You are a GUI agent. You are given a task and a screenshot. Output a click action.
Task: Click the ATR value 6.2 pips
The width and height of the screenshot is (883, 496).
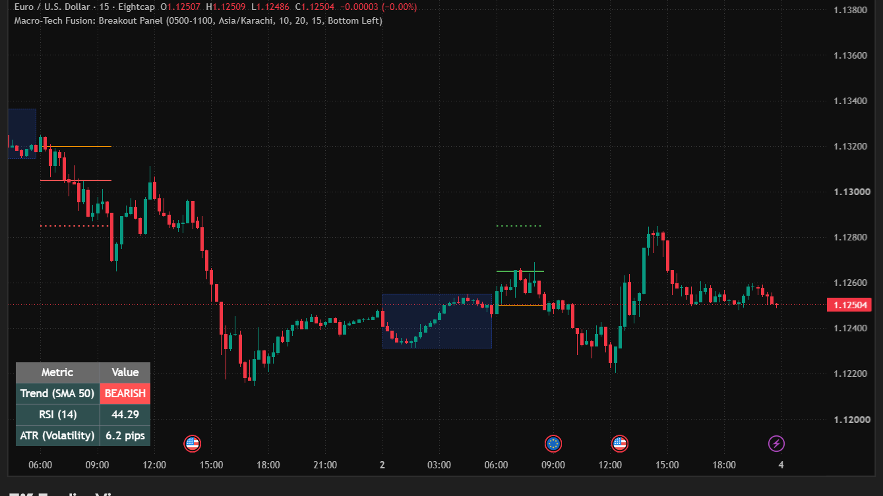tap(125, 435)
